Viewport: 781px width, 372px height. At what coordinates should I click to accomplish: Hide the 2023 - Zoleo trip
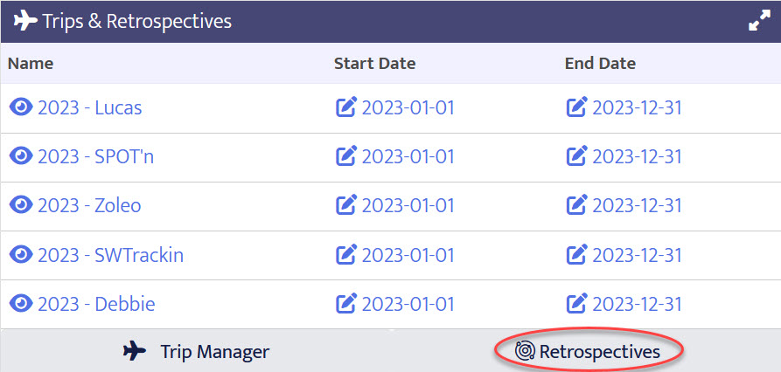click(x=21, y=205)
